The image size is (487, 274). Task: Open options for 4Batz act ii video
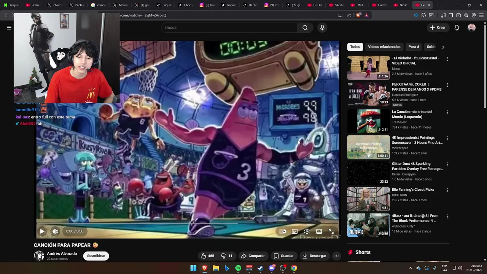click(447, 217)
